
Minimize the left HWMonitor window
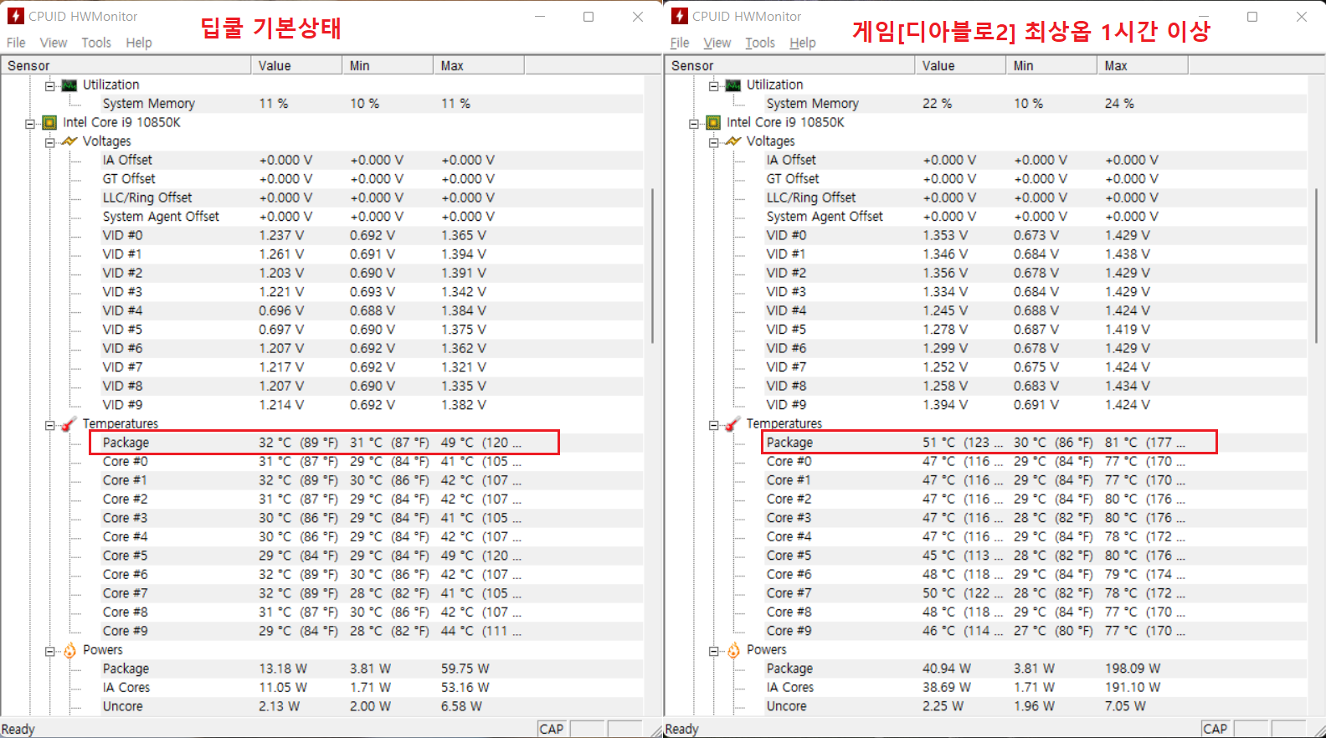pos(540,17)
